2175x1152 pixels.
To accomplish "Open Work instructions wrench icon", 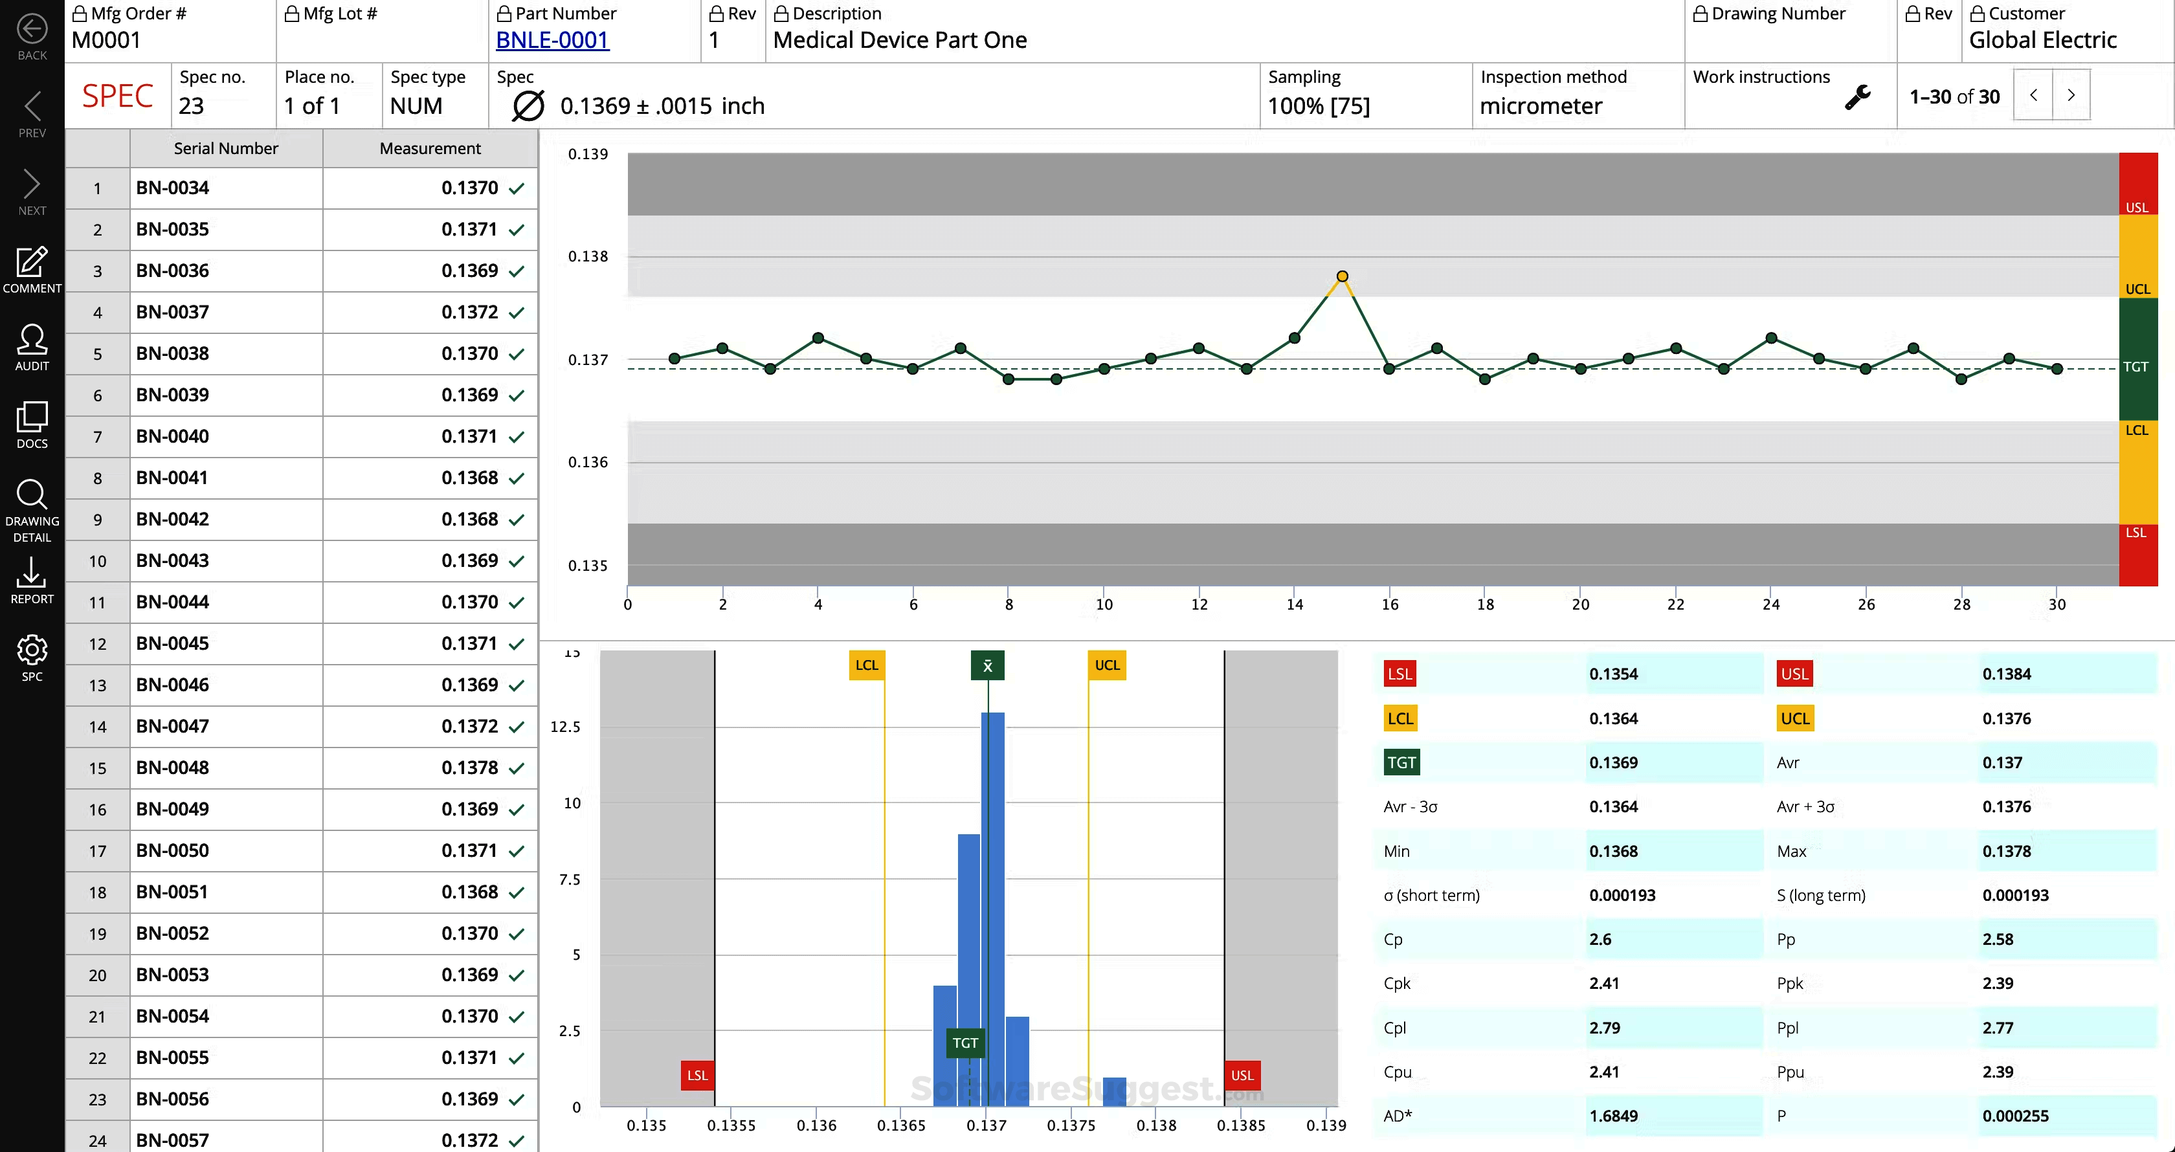I will (x=1857, y=97).
